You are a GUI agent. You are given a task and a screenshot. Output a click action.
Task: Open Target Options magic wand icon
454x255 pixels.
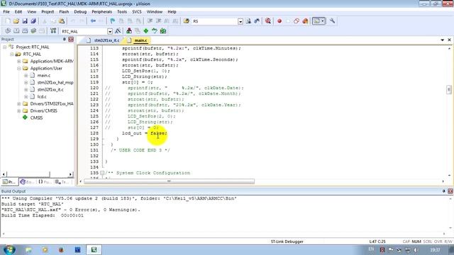click(118, 31)
